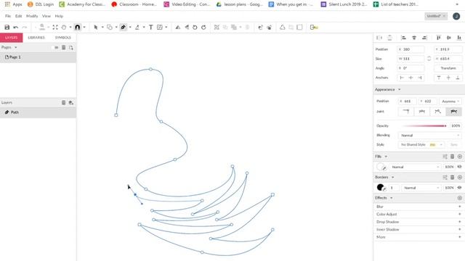Toggle the magnet Snapping icon

pyautogui.click(x=78, y=28)
